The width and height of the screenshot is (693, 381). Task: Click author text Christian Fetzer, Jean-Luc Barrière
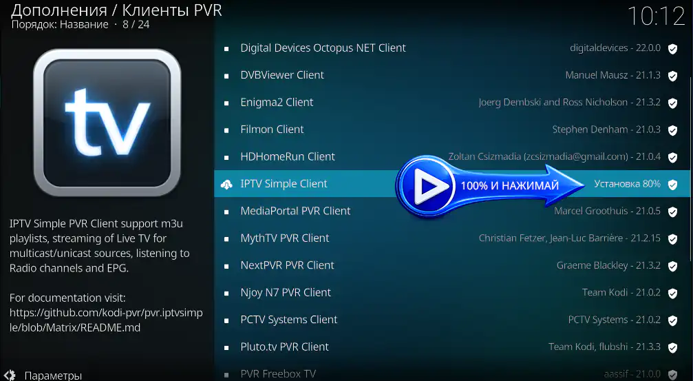point(551,238)
